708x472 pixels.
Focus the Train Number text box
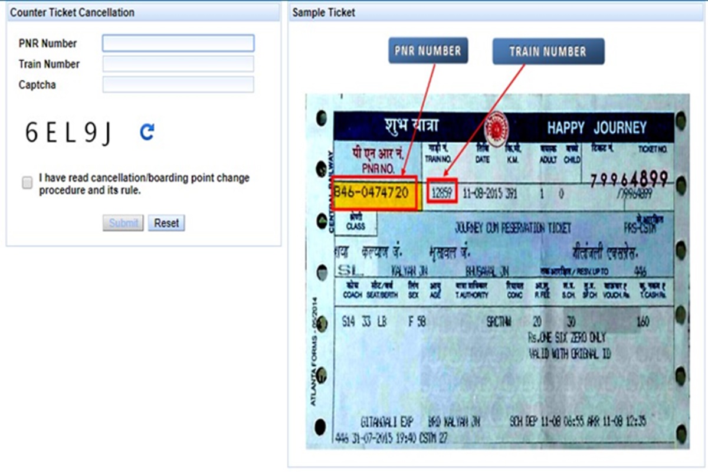(x=178, y=64)
